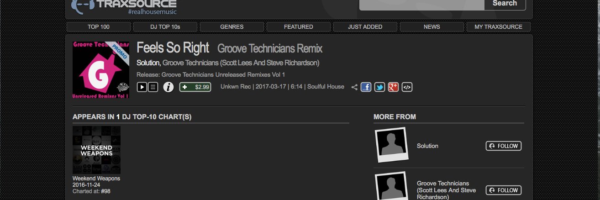The width and height of the screenshot is (600, 200).
Task: Open release Groove Technicians Unreleased Remixes Vol 1
Action: [223, 74]
